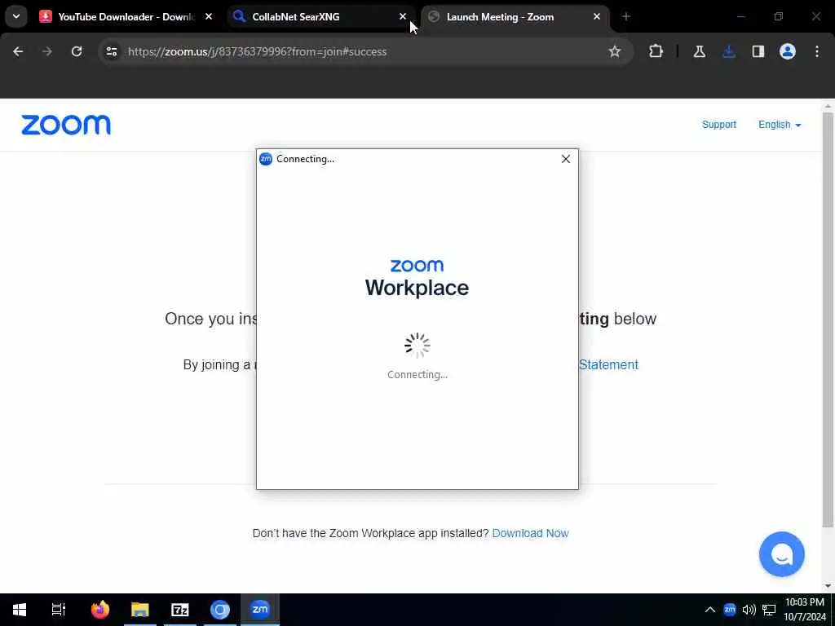
Task: Click the page vertical scrollbar
Action: tap(828, 320)
